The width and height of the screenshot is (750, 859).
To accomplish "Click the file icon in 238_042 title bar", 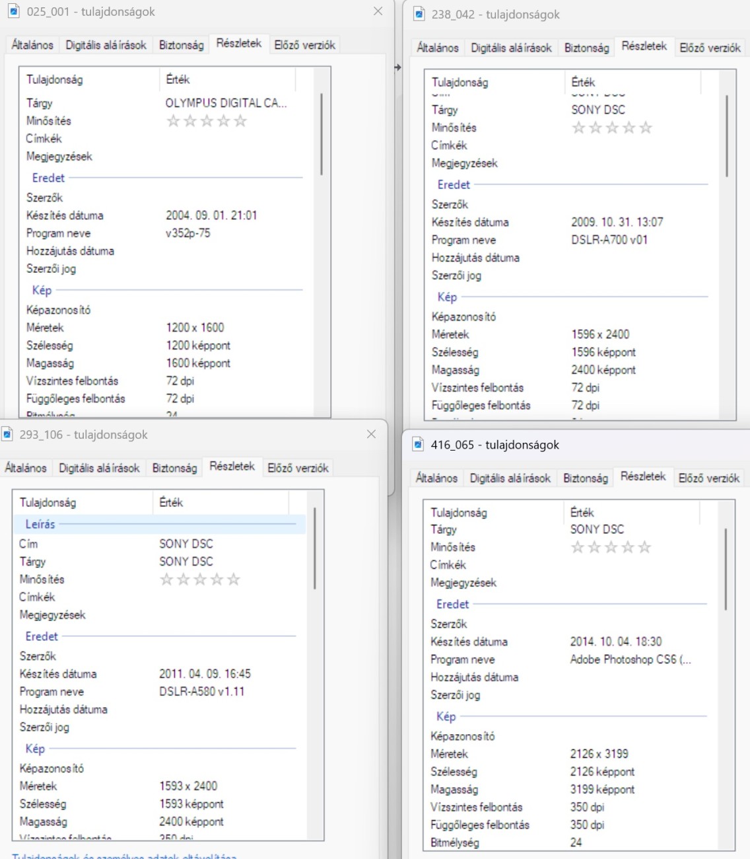I will pos(419,14).
